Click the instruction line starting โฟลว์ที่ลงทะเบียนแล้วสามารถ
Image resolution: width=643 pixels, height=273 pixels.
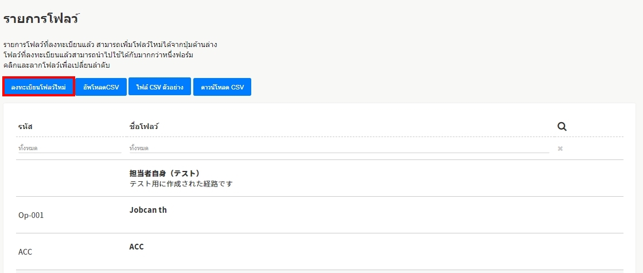click(98, 55)
